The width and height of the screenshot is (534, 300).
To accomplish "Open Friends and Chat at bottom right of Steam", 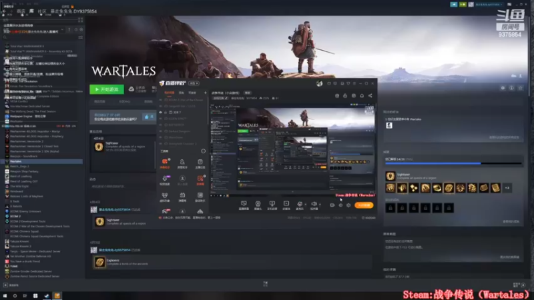I will tap(519, 285).
